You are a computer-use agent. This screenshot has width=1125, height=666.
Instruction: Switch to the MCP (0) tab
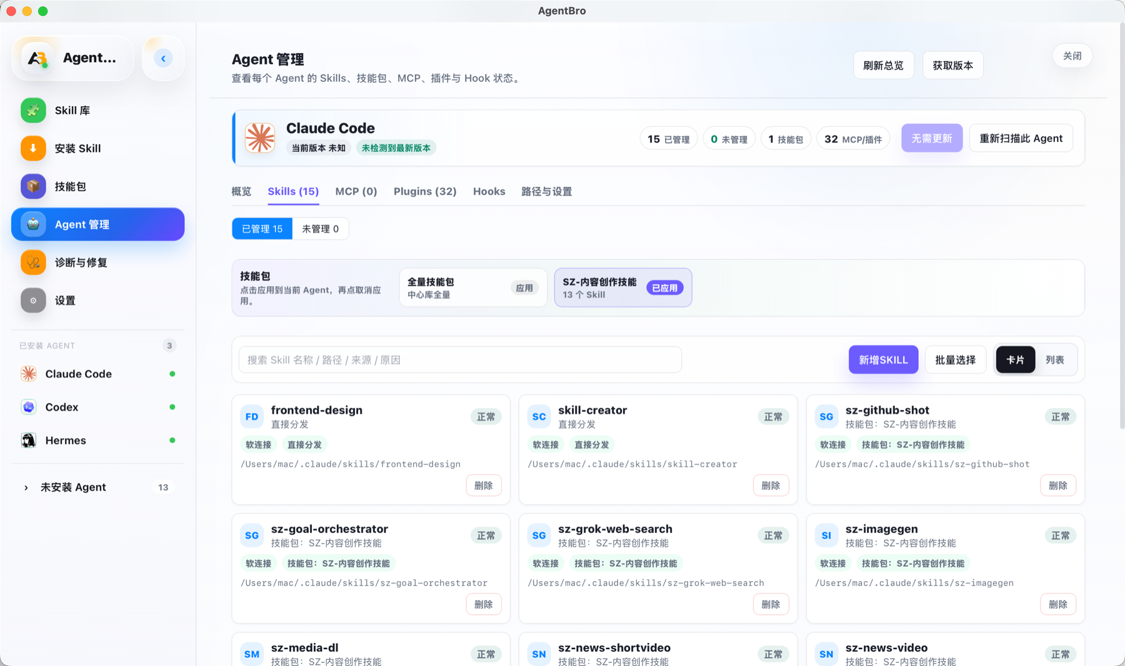[356, 191]
